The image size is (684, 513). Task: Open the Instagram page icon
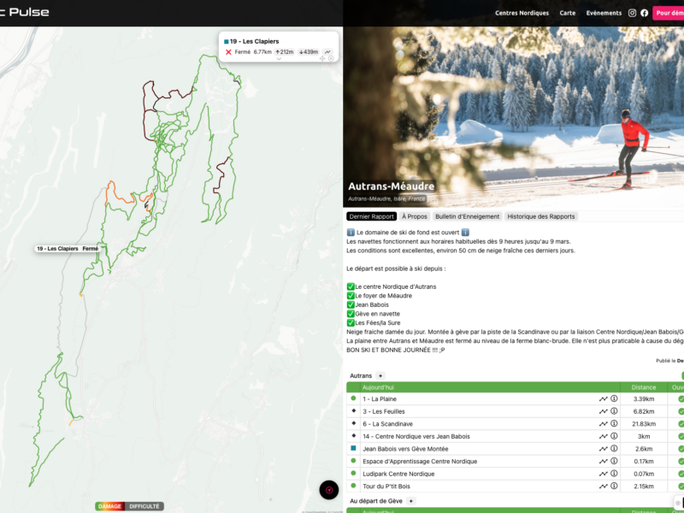tap(632, 13)
